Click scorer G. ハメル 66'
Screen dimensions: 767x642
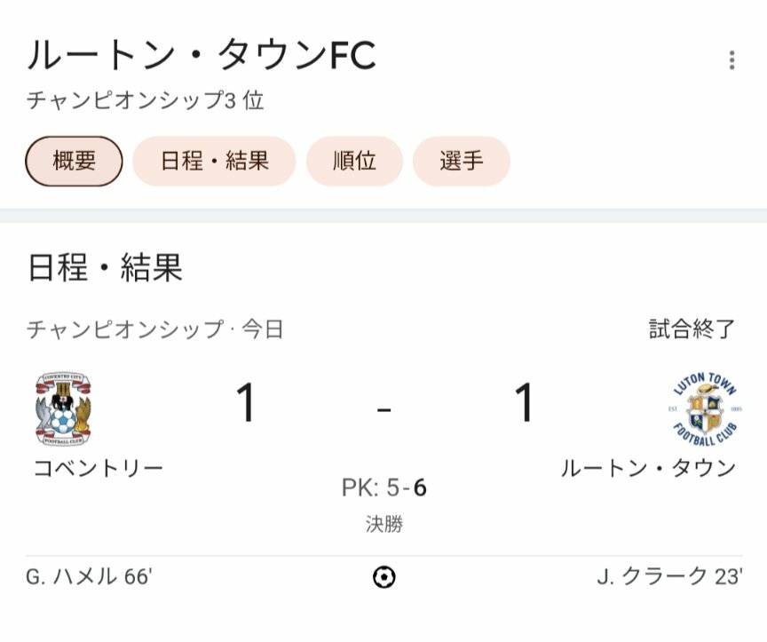point(89,576)
